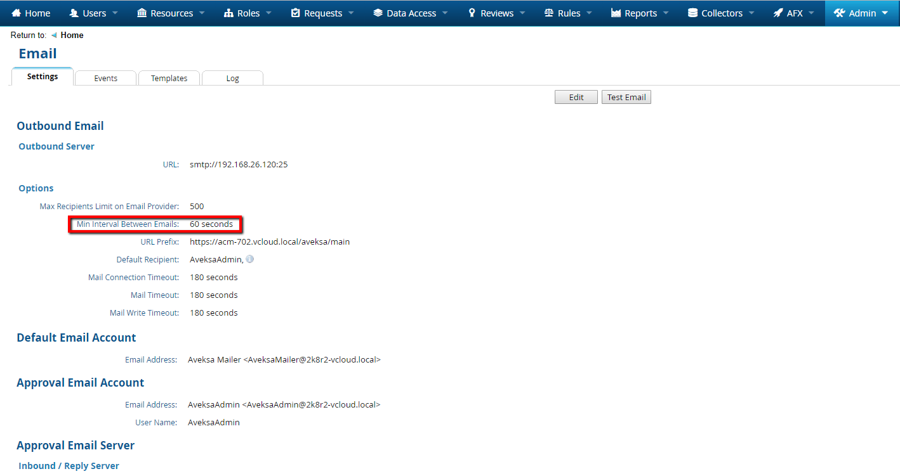The width and height of the screenshot is (900, 476).
Task: Open the Admin dropdown arrow
Action: [886, 13]
